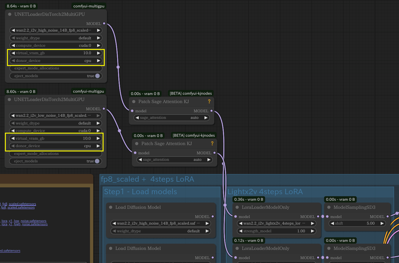Open donor_device dropdown on low-noise UNET loader
Image resolution: width=399 pixels, height=263 pixels.
pyautogui.click(x=55, y=146)
